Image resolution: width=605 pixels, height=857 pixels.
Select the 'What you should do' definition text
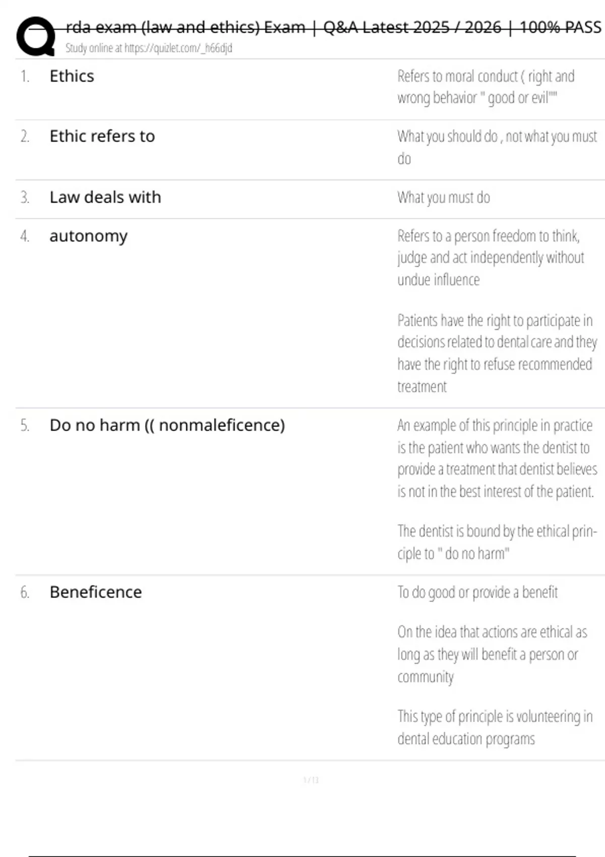coord(497,147)
